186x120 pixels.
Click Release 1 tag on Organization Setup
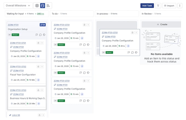(x=15, y=35)
